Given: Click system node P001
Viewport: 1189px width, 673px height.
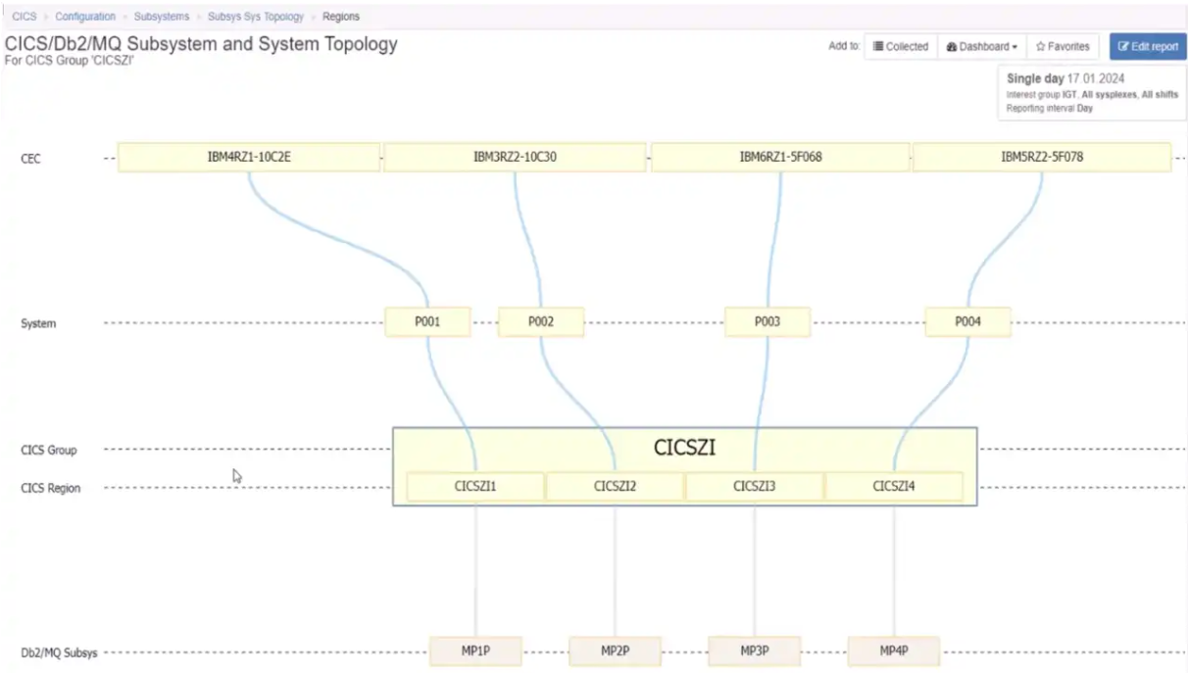Looking at the screenshot, I should pos(427,321).
